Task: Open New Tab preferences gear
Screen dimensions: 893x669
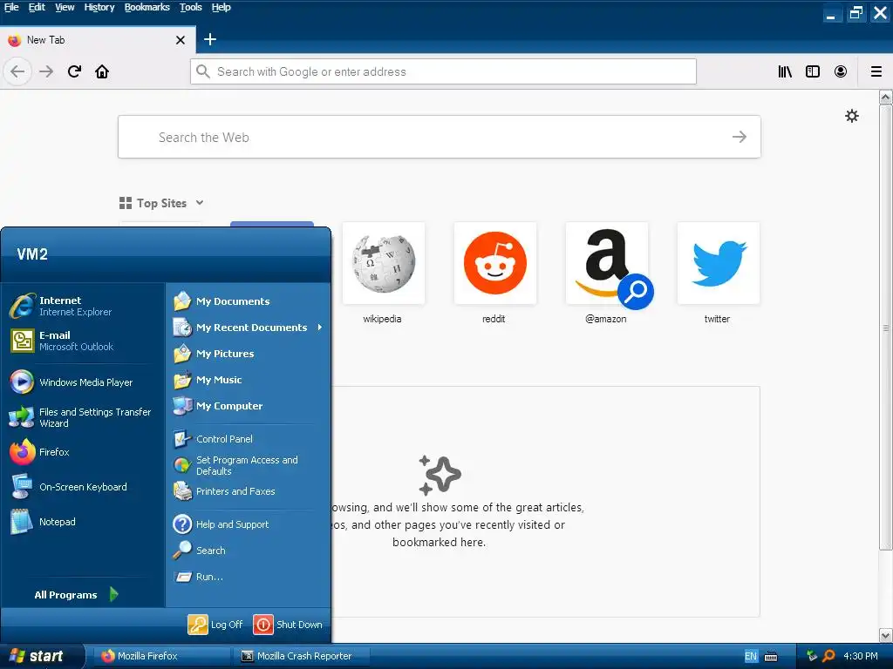Action: [852, 116]
